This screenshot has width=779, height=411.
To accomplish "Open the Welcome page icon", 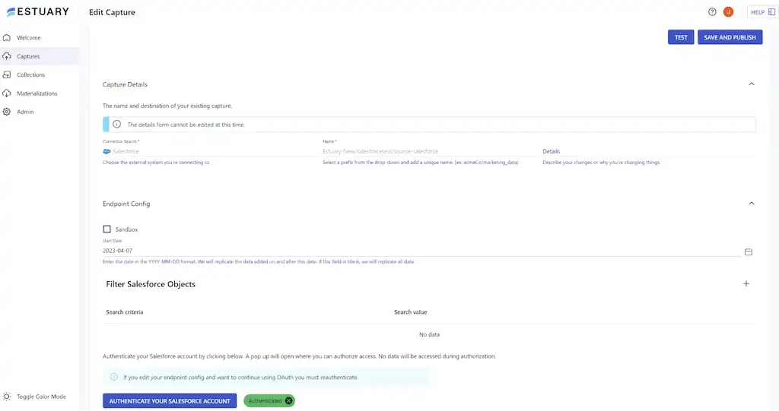I will (7, 38).
